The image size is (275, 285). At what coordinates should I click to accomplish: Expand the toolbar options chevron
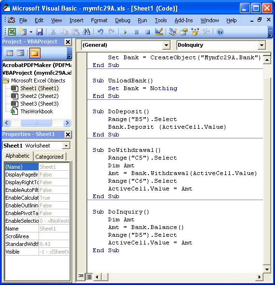pos(270,32)
